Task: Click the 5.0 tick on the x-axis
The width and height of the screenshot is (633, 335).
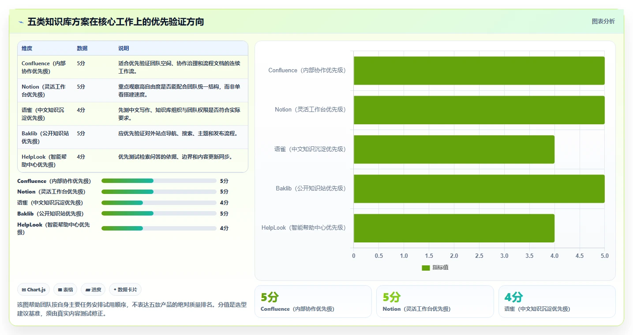Action: click(605, 256)
